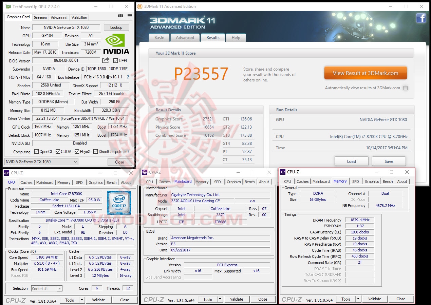Click the BIOS share/export arrow icon

coord(106,60)
